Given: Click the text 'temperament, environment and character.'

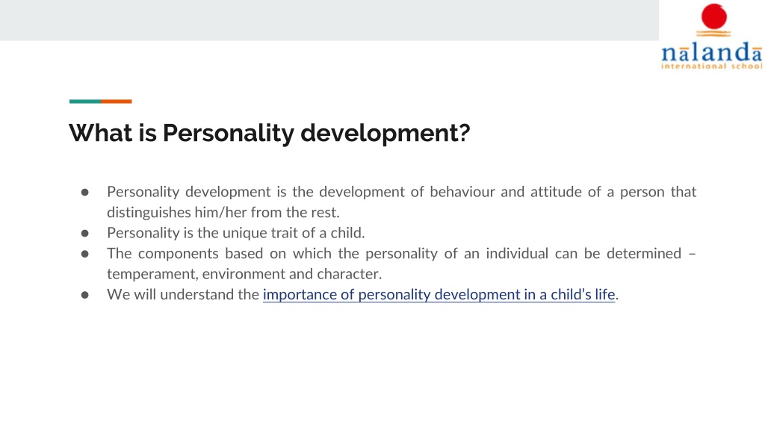Looking at the screenshot, I should (244, 274).
